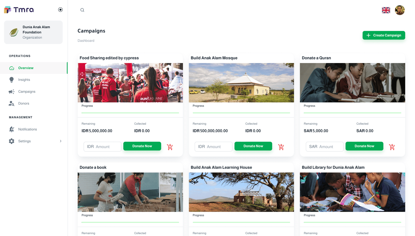The width and height of the screenshot is (415, 236).
Task: Toggle the sidebar pin radio icon
Action: click(x=60, y=10)
